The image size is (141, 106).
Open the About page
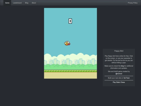point(34,3)
